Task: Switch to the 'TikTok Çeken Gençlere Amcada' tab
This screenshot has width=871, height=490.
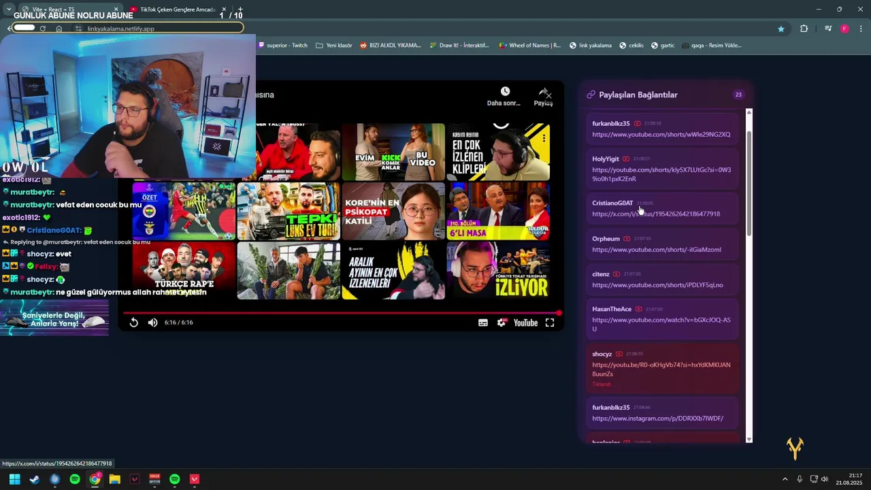Action: pyautogui.click(x=177, y=10)
